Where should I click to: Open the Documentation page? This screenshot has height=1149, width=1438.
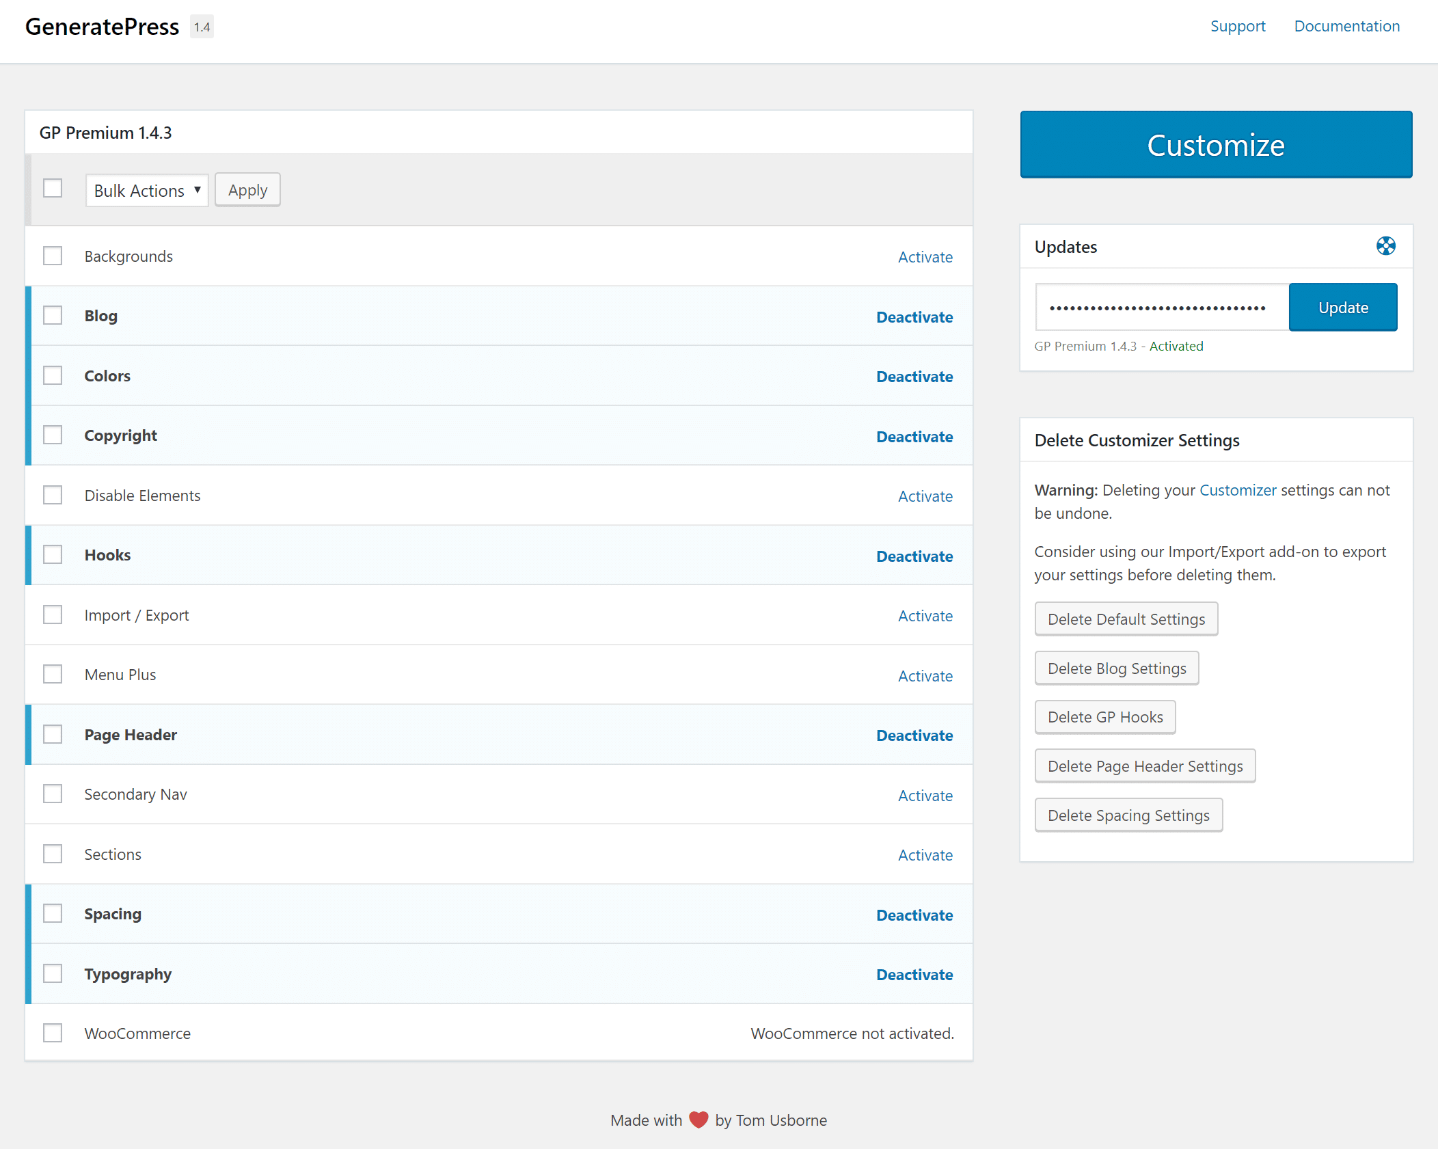click(x=1346, y=26)
